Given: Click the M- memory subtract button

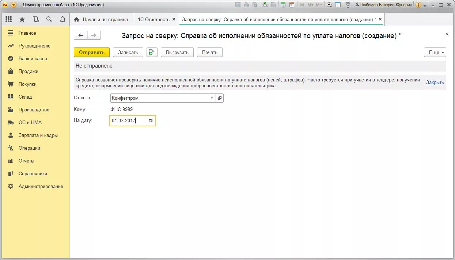Looking at the screenshot, I should point(319,5).
